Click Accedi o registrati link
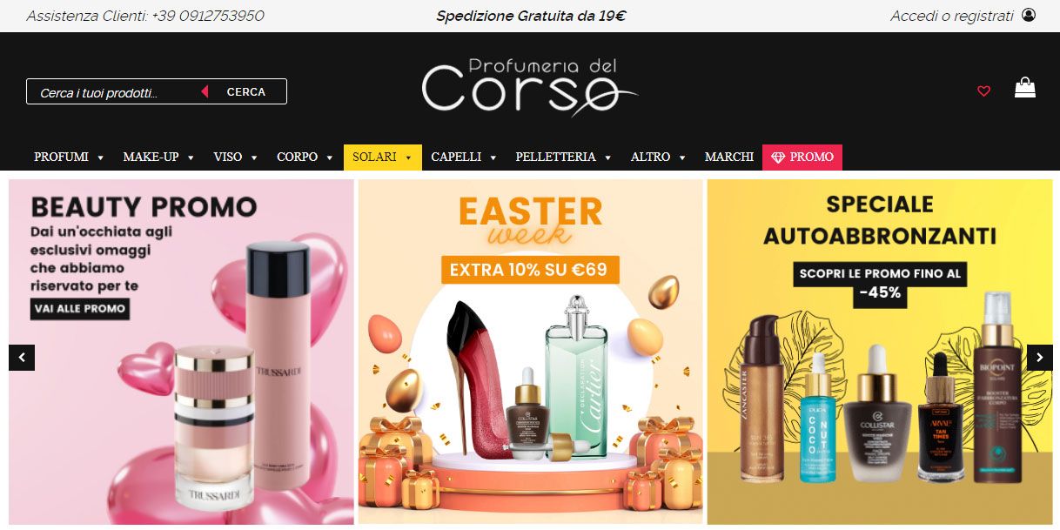Image resolution: width=1060 pixels, height=530 pixels. click(x=952, y=16)
